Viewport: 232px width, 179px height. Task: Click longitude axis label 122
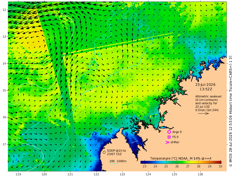[x=96, y=175]
